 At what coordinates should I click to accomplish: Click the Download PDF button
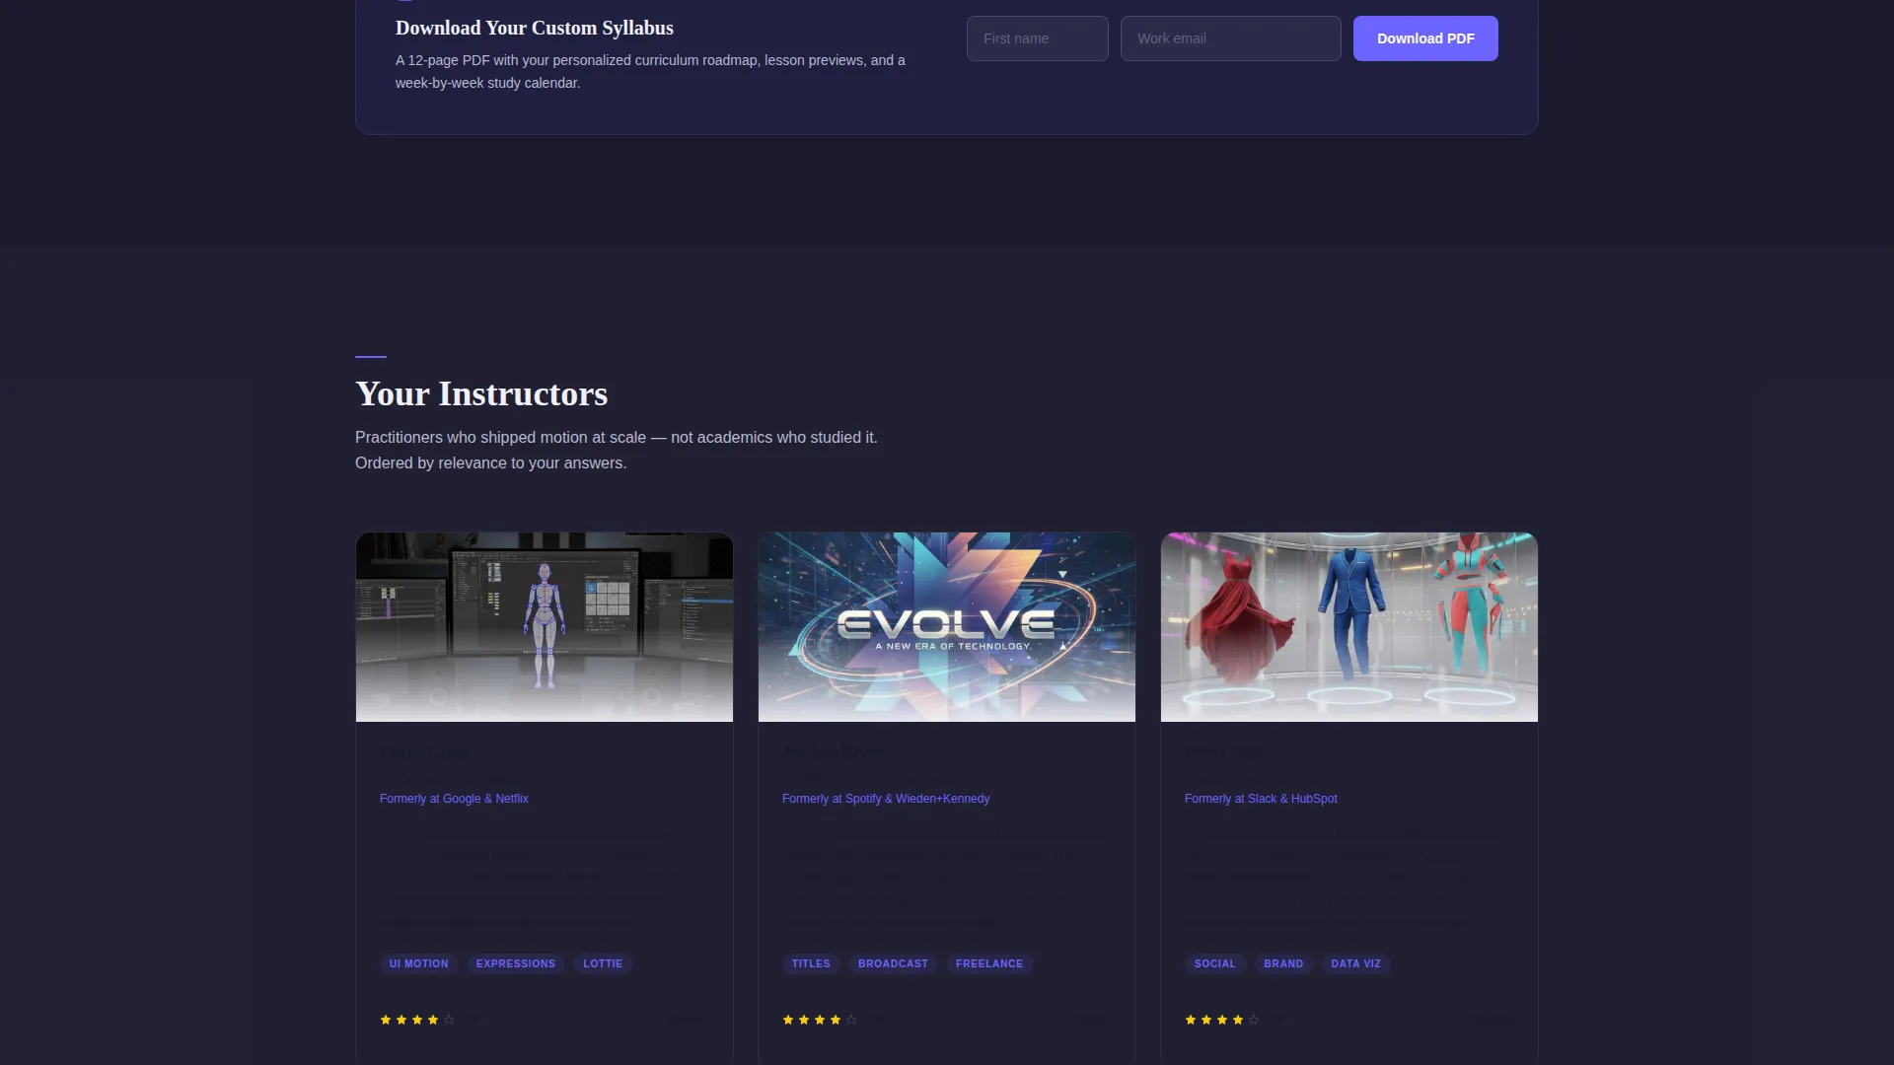click(x=1425, y=38)
